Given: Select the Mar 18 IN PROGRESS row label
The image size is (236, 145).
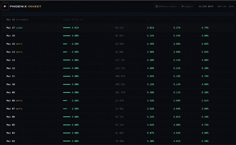Looking at the screenshot, I should click(17, 20).
